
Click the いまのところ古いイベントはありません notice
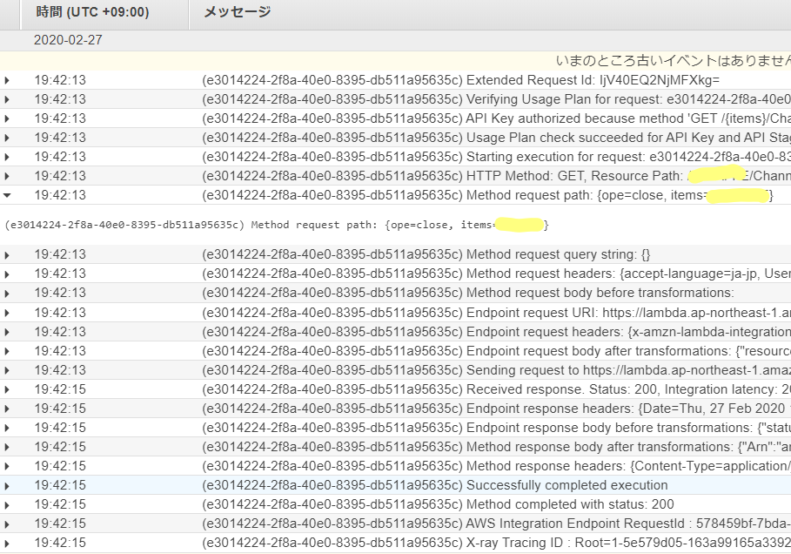click(x=673, y=61)
